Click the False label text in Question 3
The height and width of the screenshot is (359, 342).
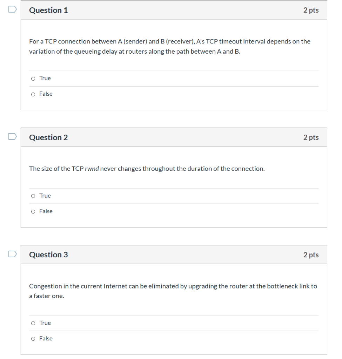click(x=46, y=338)
